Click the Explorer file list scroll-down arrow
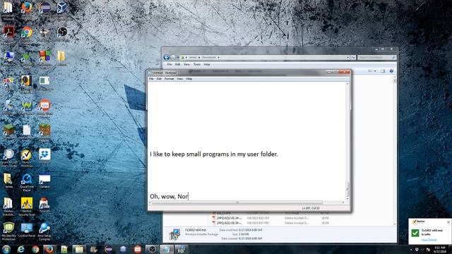The image size is (452, 254). pos(395,224)
